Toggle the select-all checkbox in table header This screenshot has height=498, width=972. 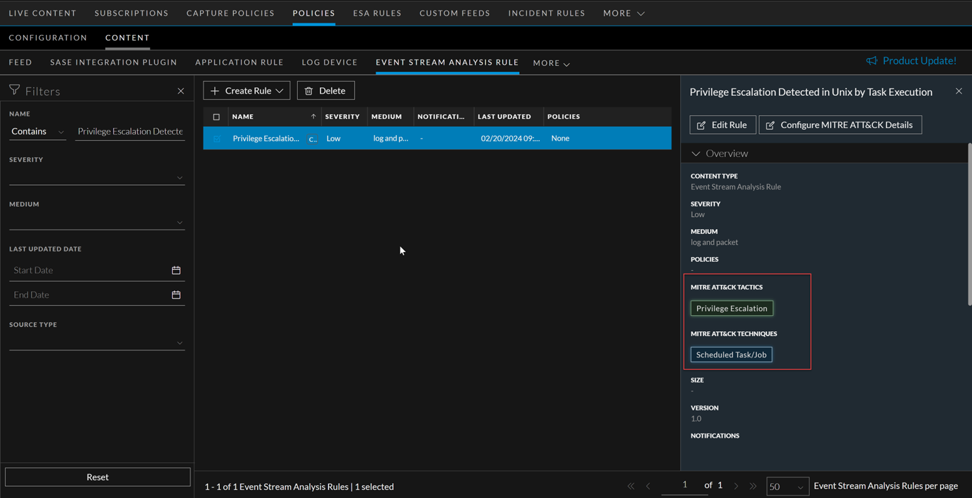click(x=216, y=117)
